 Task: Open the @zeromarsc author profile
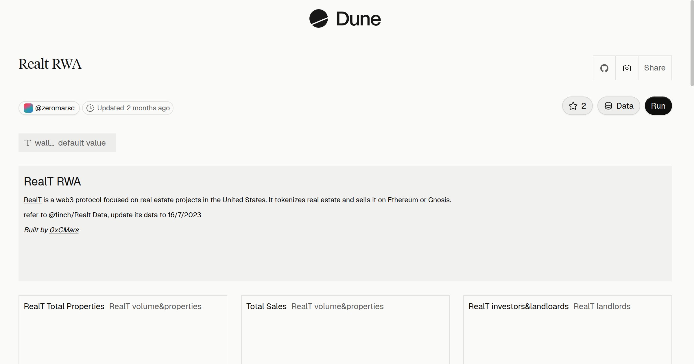49,108
